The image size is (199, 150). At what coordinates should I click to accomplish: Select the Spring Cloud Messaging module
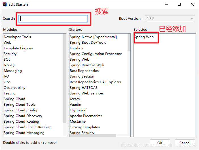pos(24,133)
